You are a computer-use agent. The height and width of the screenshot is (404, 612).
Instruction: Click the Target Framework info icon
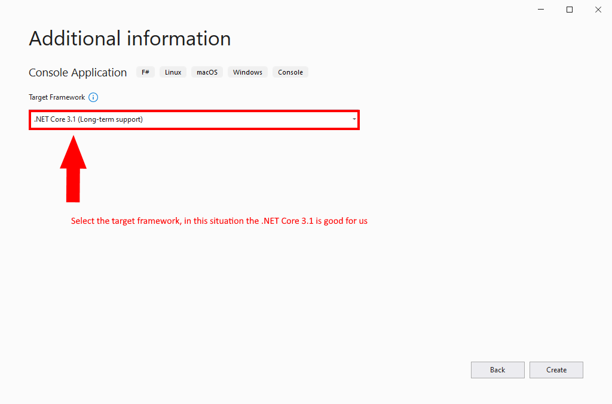tap(93, 97)
